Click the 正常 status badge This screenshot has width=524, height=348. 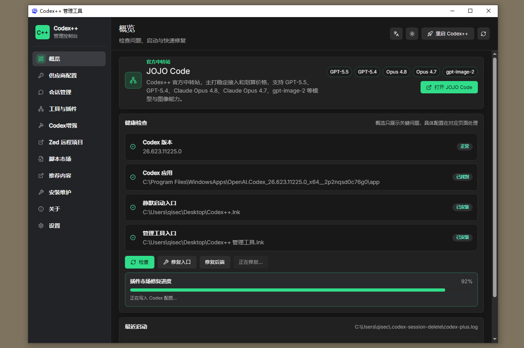coord(465,147)
